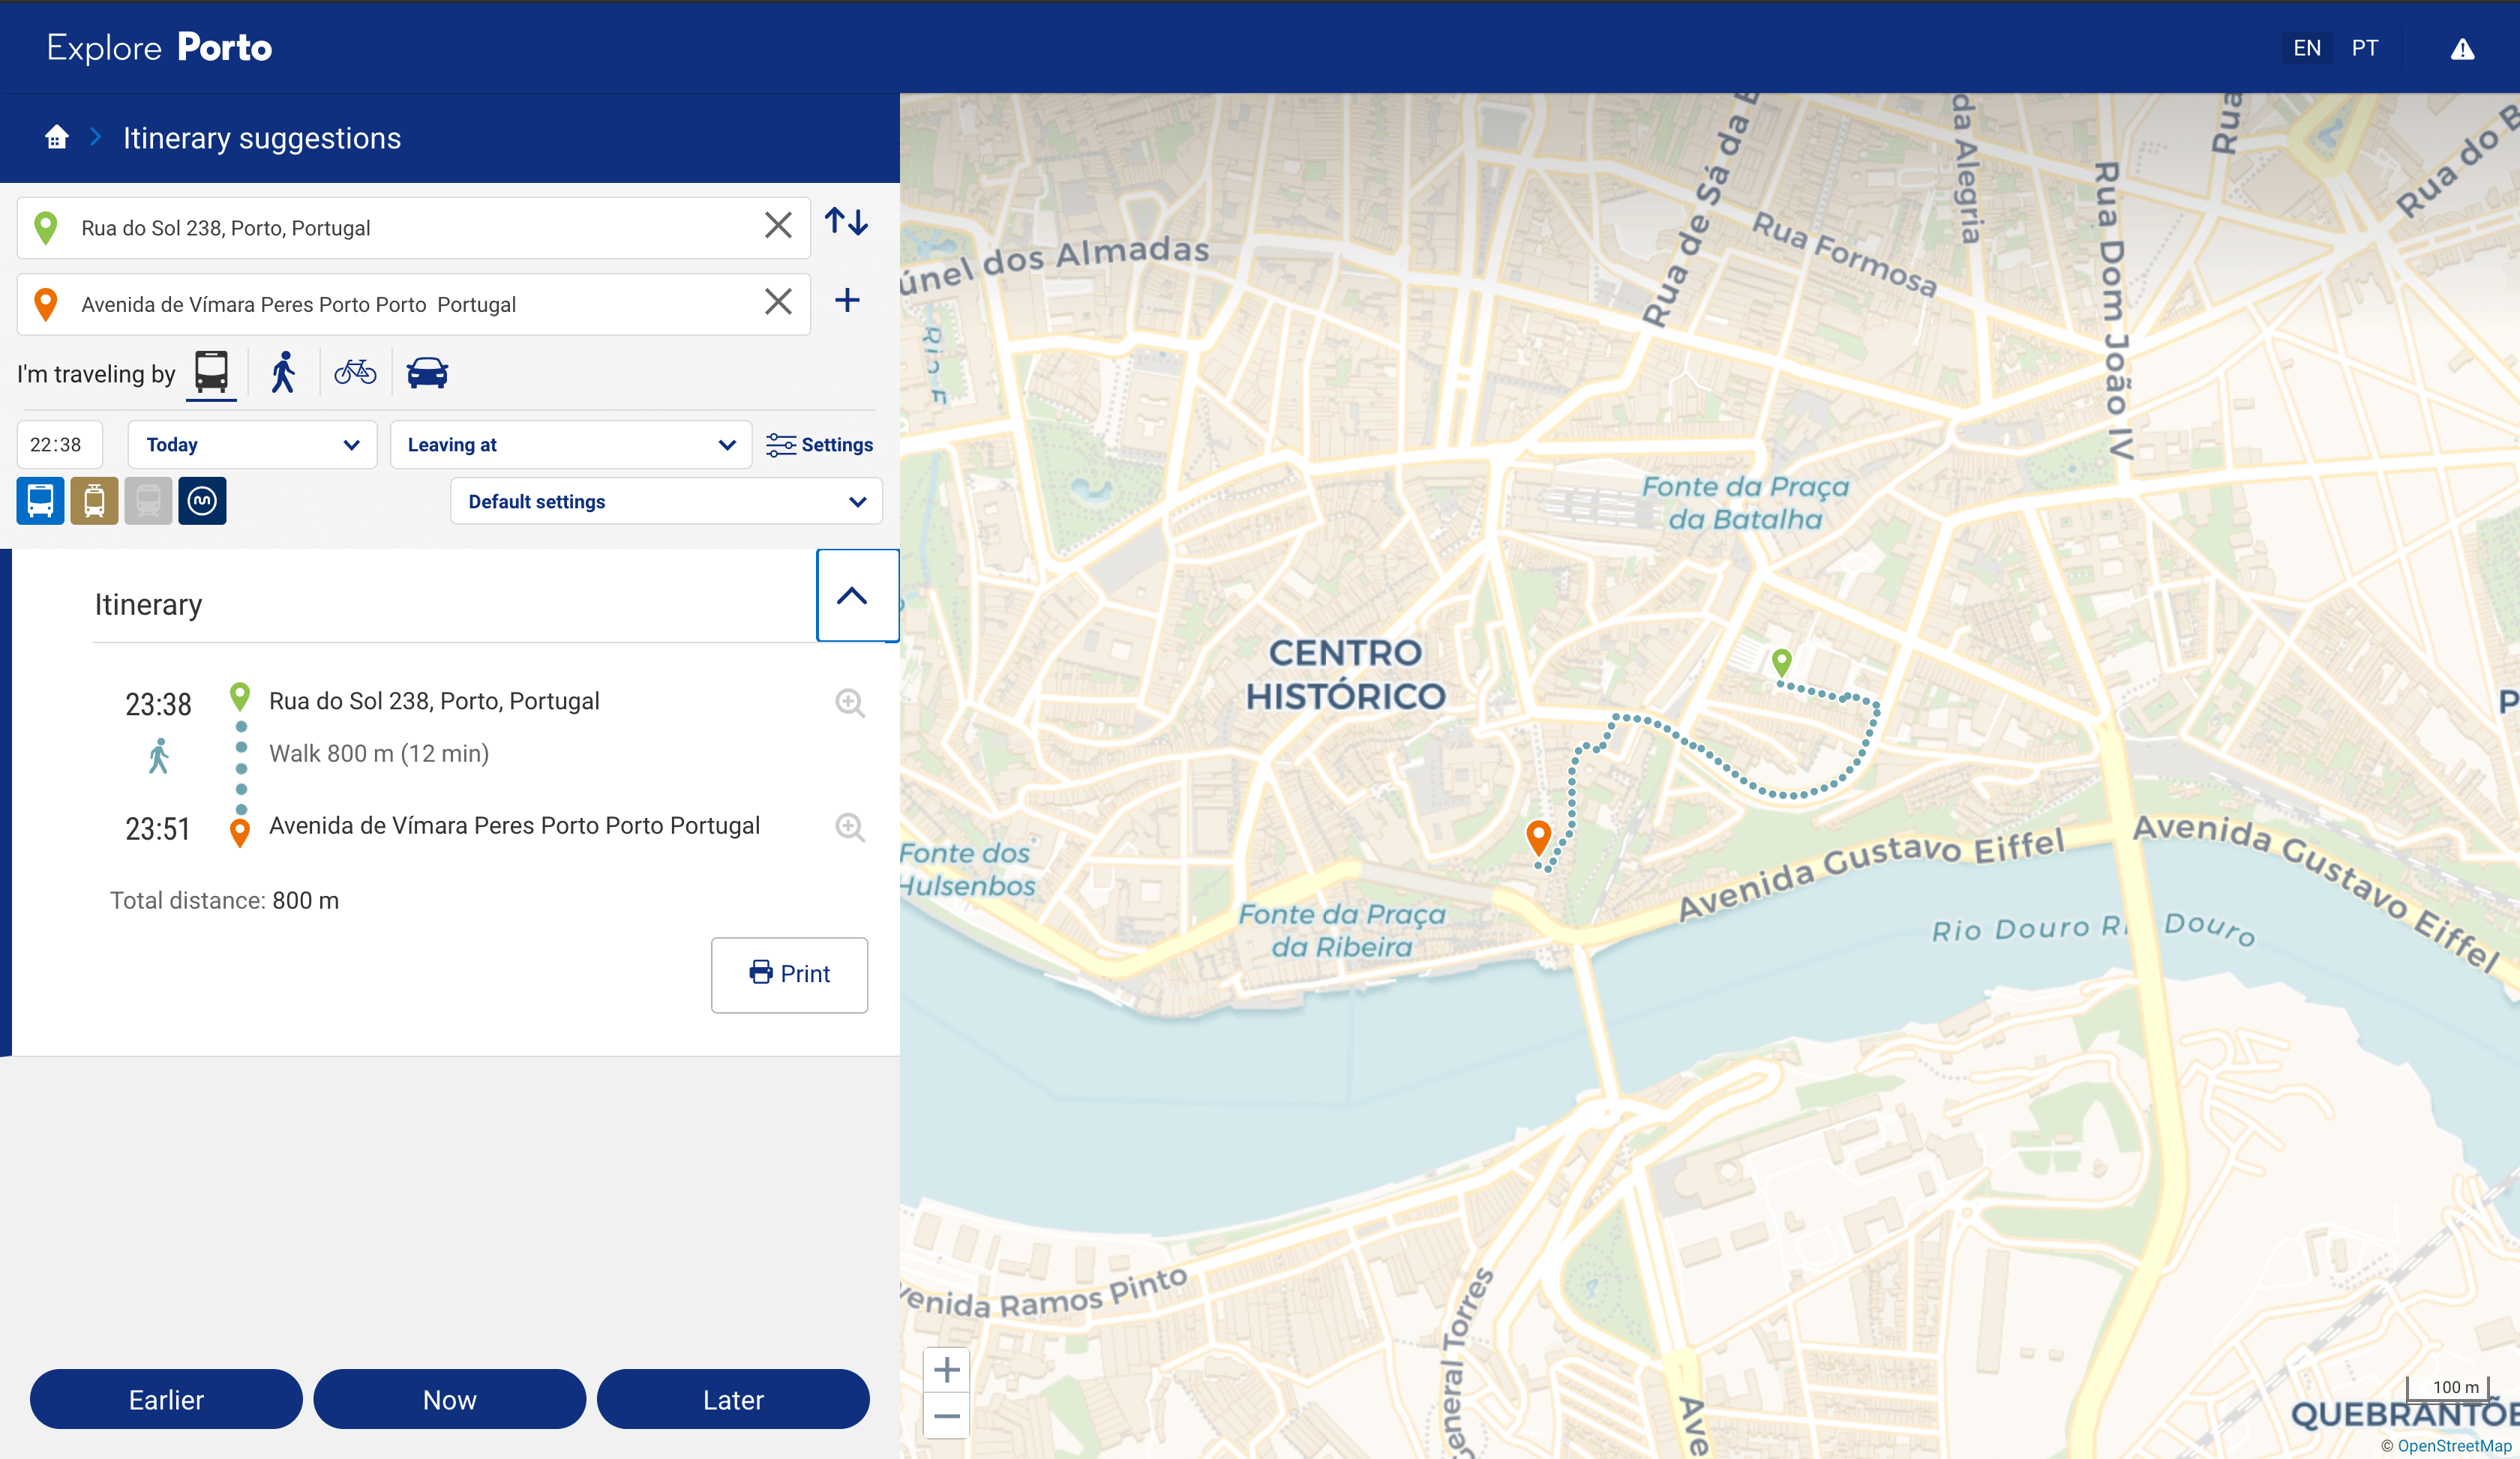
Task: Clear the Avenida de Vímara Peres destination
Action: 778,302
